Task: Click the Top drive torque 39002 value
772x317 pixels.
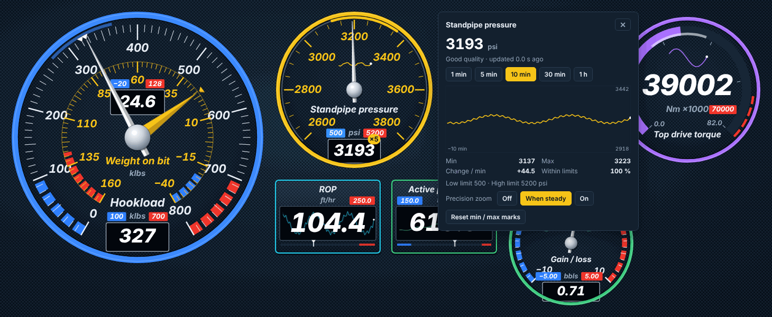Action: 687,86
